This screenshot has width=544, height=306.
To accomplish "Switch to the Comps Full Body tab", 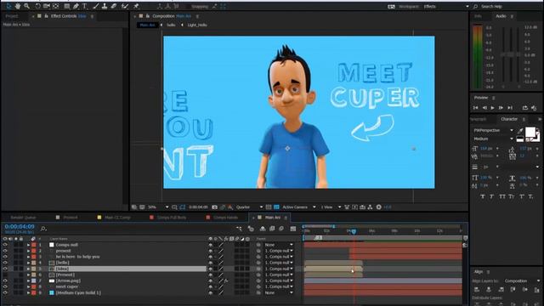I will (172, 218).
